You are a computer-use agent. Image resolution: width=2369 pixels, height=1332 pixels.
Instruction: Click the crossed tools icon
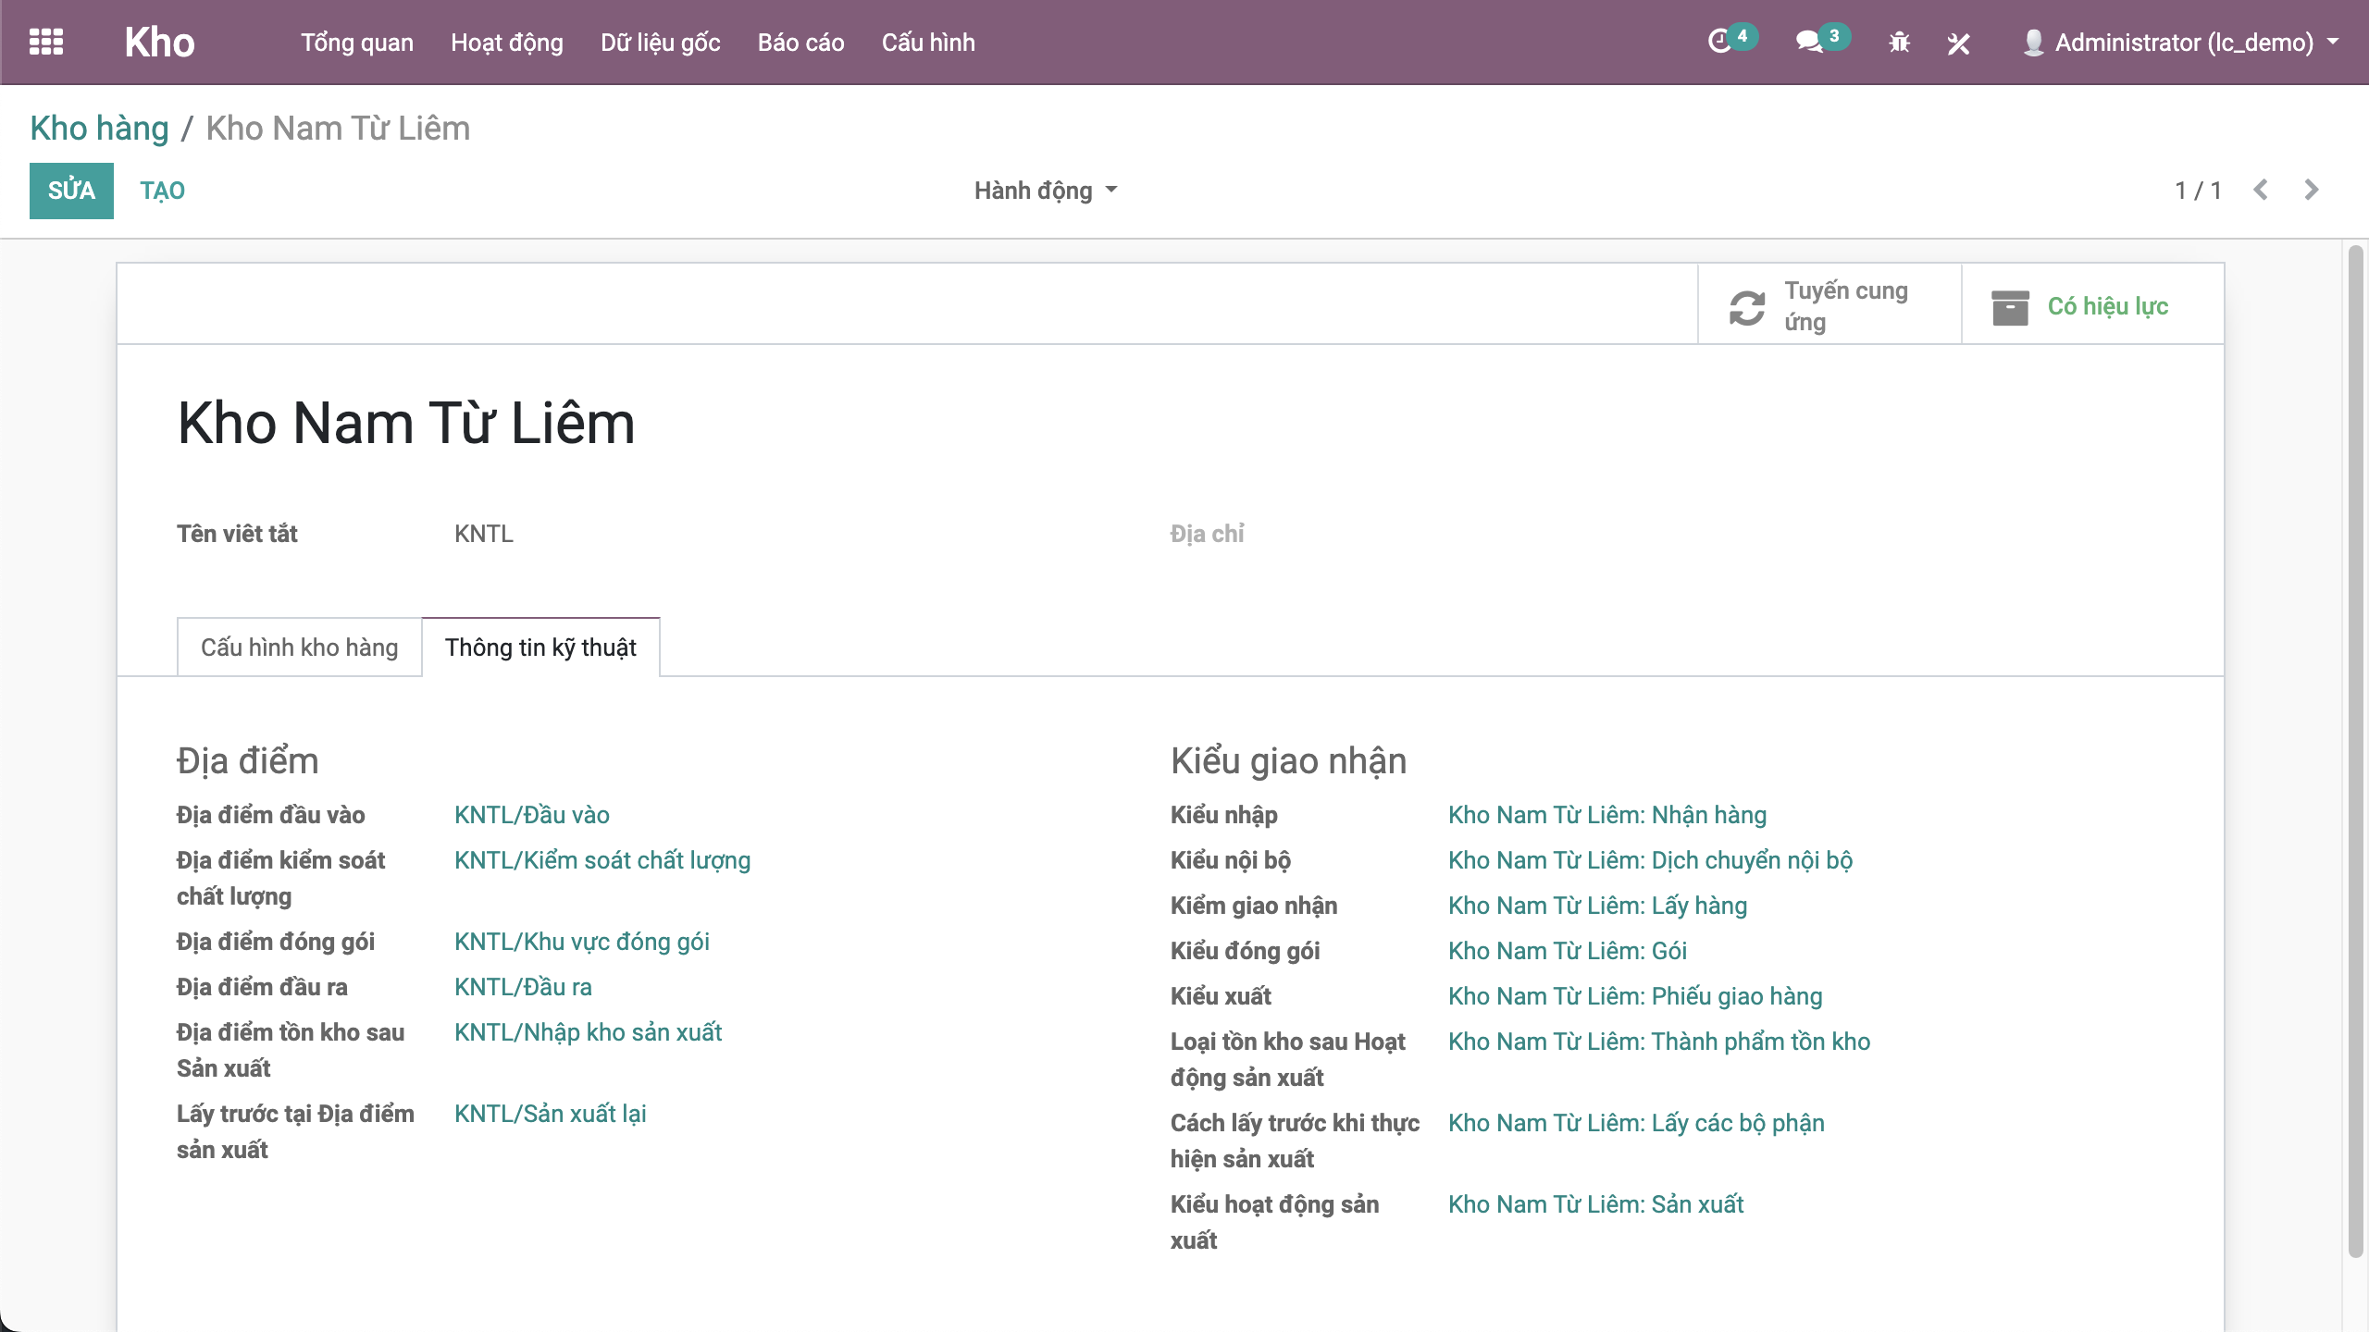1958,43
